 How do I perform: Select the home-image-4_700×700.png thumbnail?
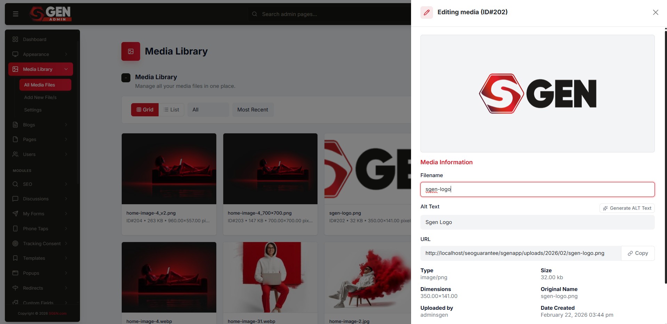(x=270, y=169)
